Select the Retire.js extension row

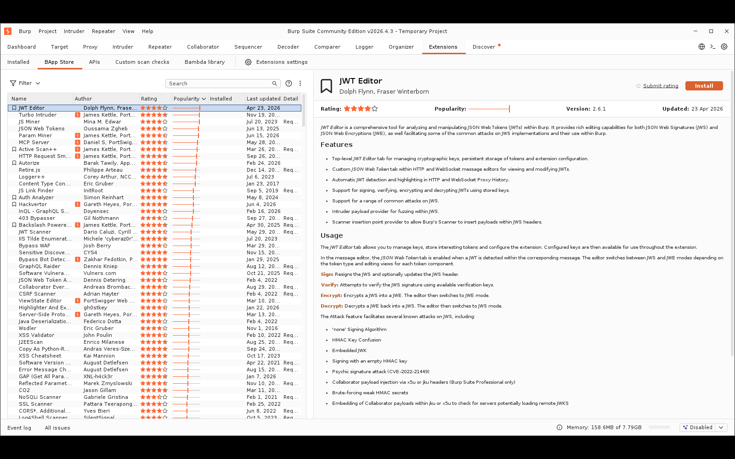click(x=154, y=170)
